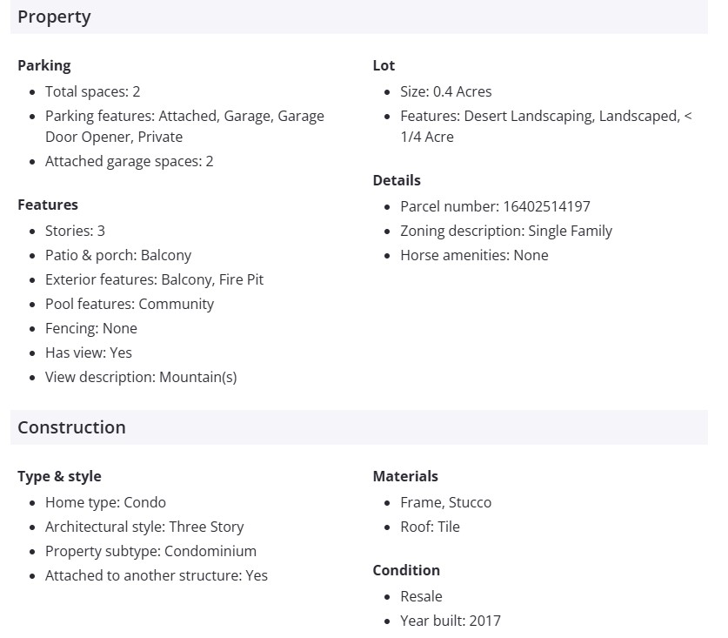Click the Details subsection heading
728x638 pixels.
coord(397,180)
